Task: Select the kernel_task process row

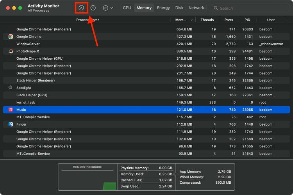Action: point(26,103)
